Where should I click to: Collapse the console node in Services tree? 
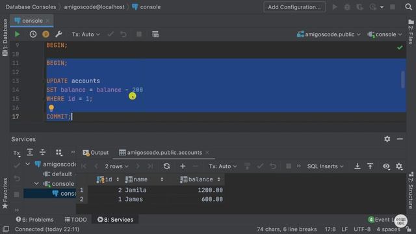tap(36, 183)
